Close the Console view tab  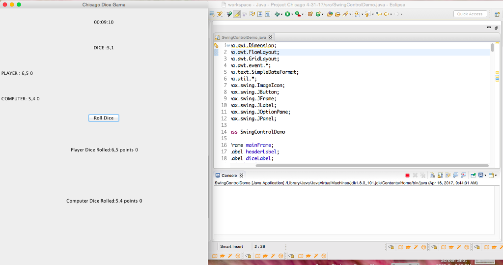(242, 176)
